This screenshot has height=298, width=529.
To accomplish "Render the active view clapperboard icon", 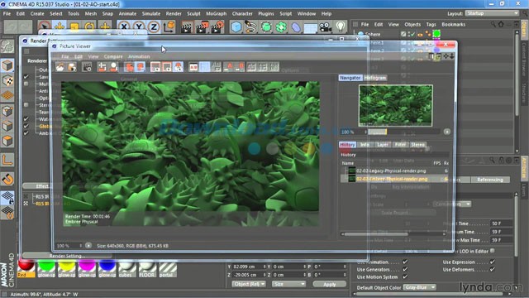I will click(186, 26).
